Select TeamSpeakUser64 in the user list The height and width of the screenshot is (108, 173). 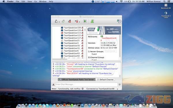point(72,56)
